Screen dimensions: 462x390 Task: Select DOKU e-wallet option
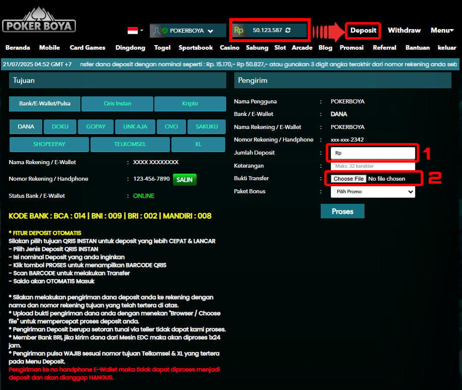click(x=60, y=126)
